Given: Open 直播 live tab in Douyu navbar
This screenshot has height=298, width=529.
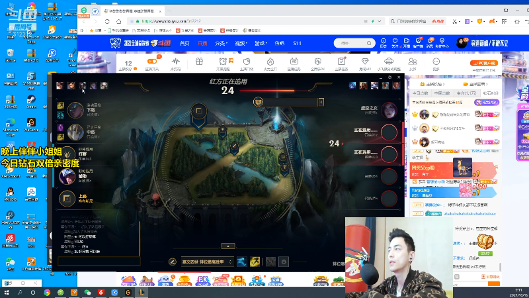Looking at the screenshot, I should 202,43.
